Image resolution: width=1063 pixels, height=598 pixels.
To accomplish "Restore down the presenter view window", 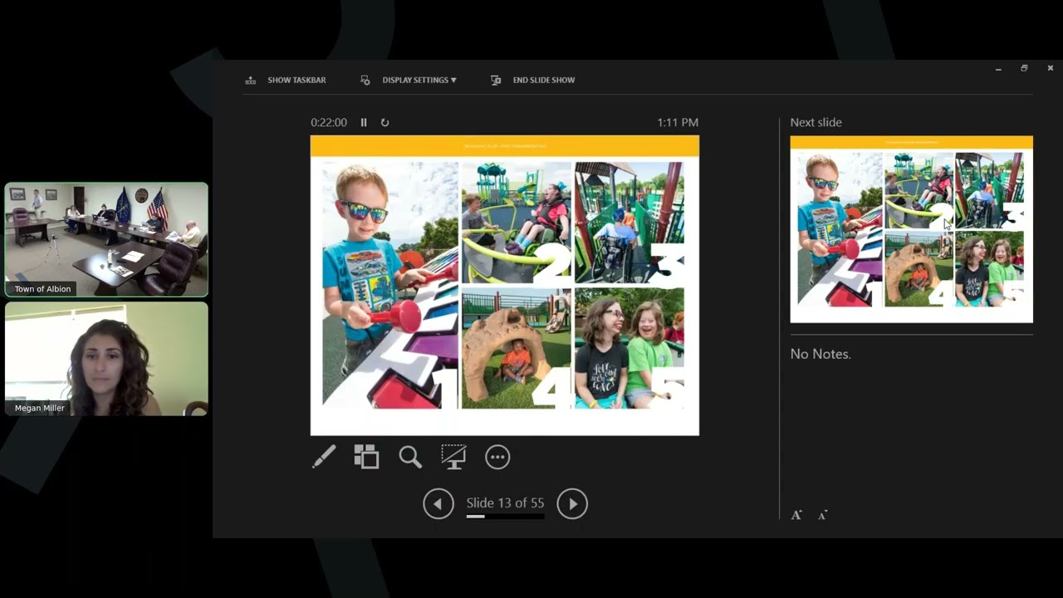I will (1024, 69).
